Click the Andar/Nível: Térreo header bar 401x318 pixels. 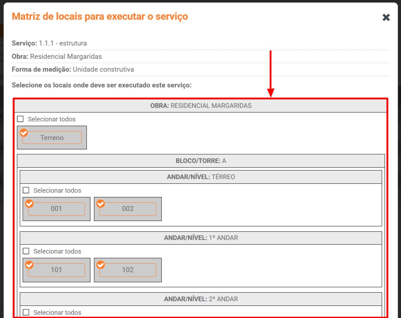click(201, 177)
